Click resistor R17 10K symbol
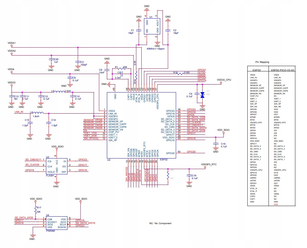This screenshot has width=307, height=248. click(x=35, y=210)
